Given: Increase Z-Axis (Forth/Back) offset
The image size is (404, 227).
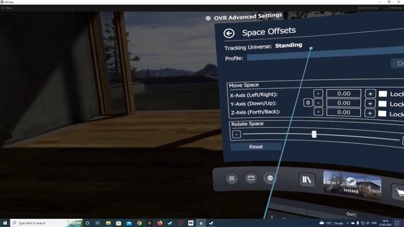Looking at the screenshot, I should pos(370,113).
